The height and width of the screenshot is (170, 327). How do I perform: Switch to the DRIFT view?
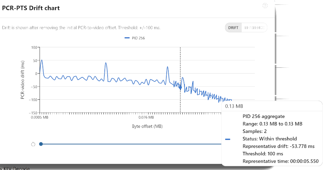pos(233,28)
